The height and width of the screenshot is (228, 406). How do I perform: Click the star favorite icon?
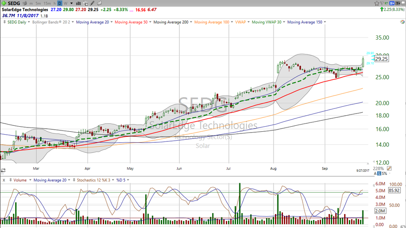point(377,3)
